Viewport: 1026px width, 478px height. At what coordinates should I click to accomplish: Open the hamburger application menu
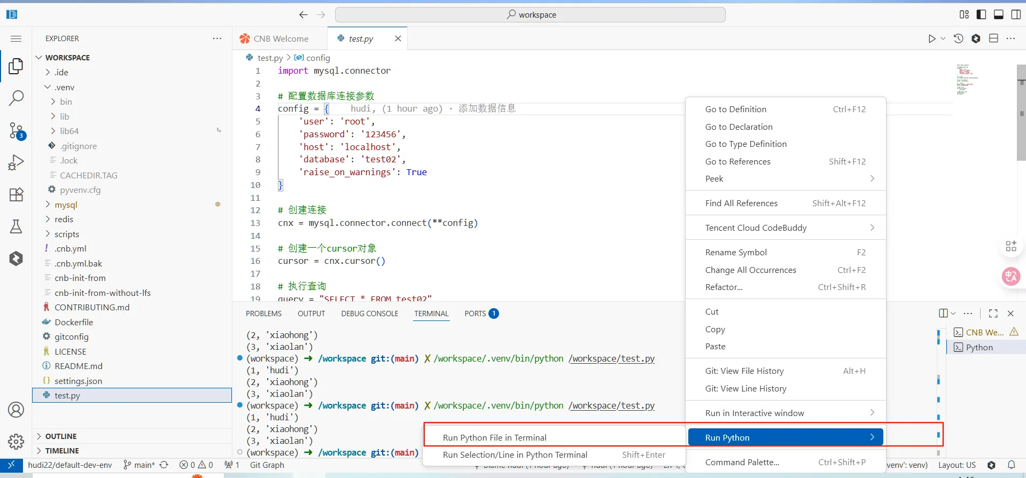(16, 38)
